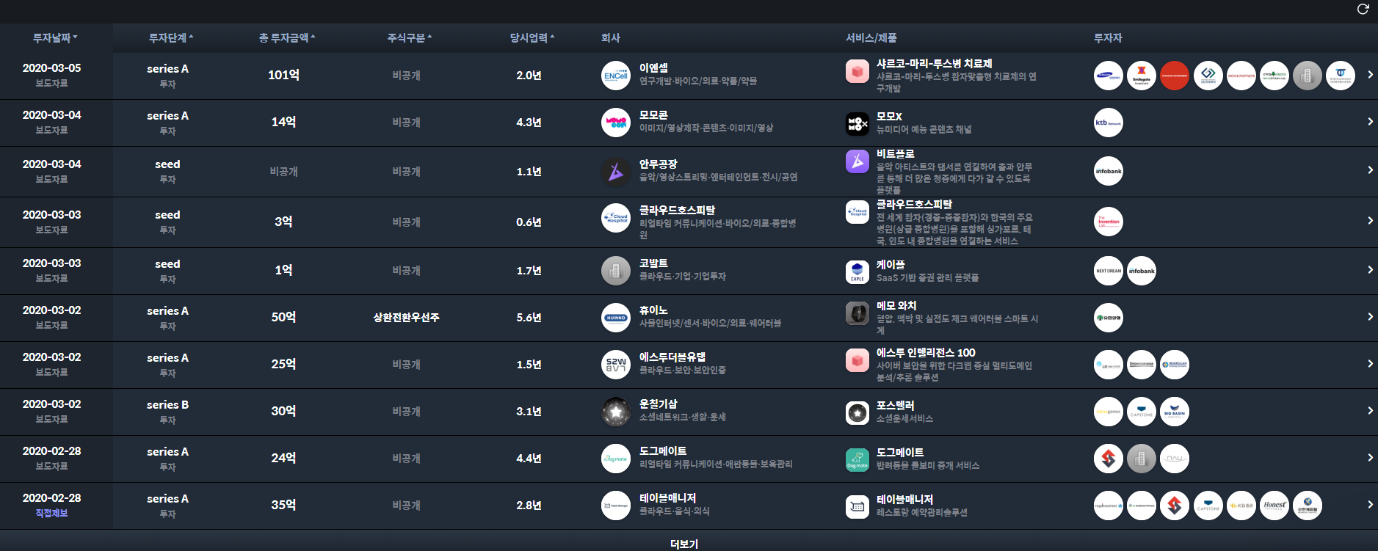The width and height of the screenshot is (1378, 551).
Task: Expand the 코발트 row chevron
Action: click(x=1370, y=270)
